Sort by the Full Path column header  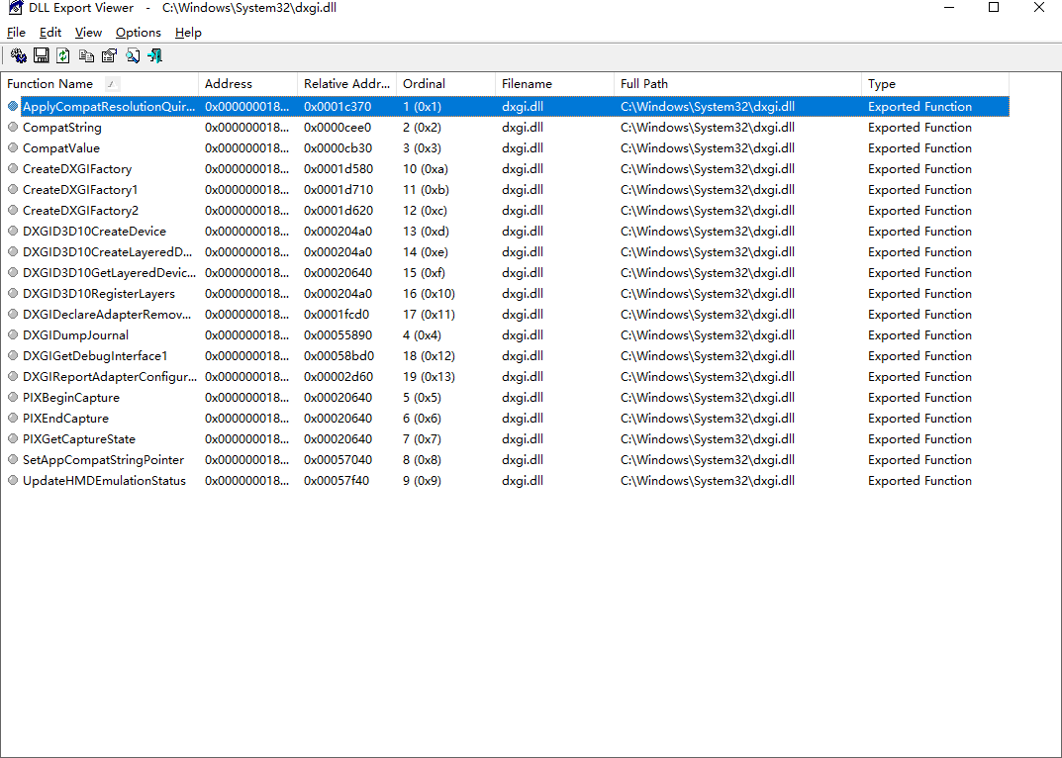coord(737,84)
